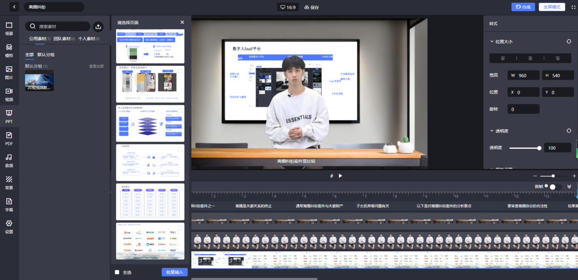Align element to the center
This screenshot has width=578, height=280.
[530, 58]
